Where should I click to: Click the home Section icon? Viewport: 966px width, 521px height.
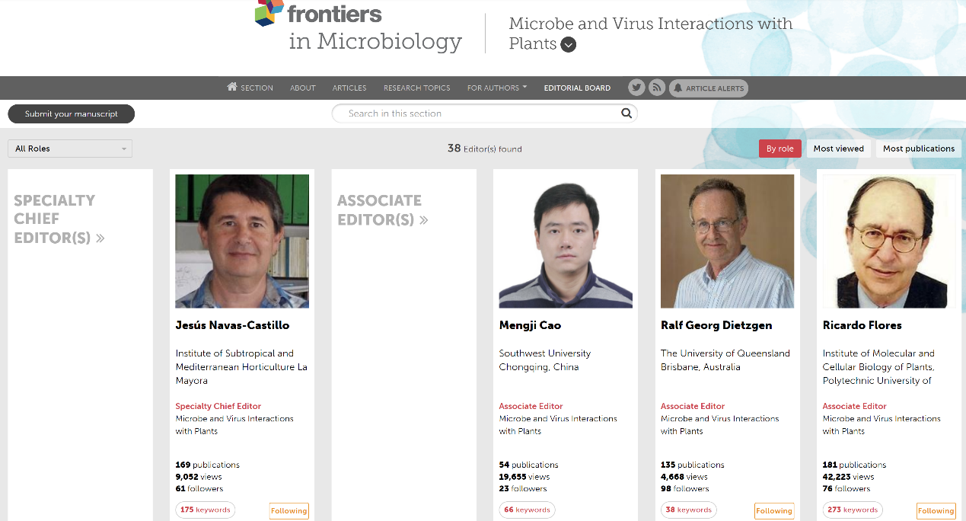[232, 87]
